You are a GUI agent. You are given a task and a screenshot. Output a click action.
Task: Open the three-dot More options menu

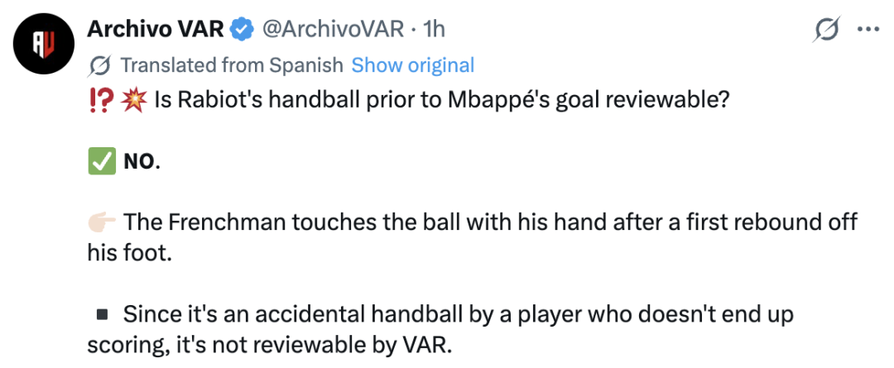pos(869,29)
